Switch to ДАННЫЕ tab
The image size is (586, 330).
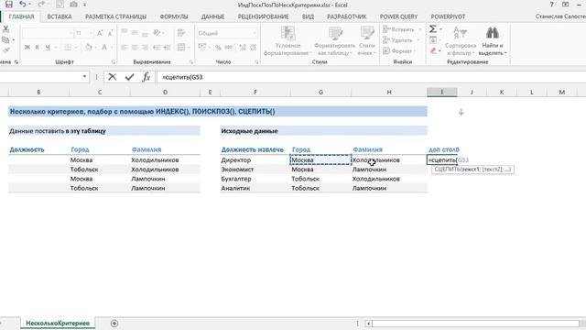[212, 16]
